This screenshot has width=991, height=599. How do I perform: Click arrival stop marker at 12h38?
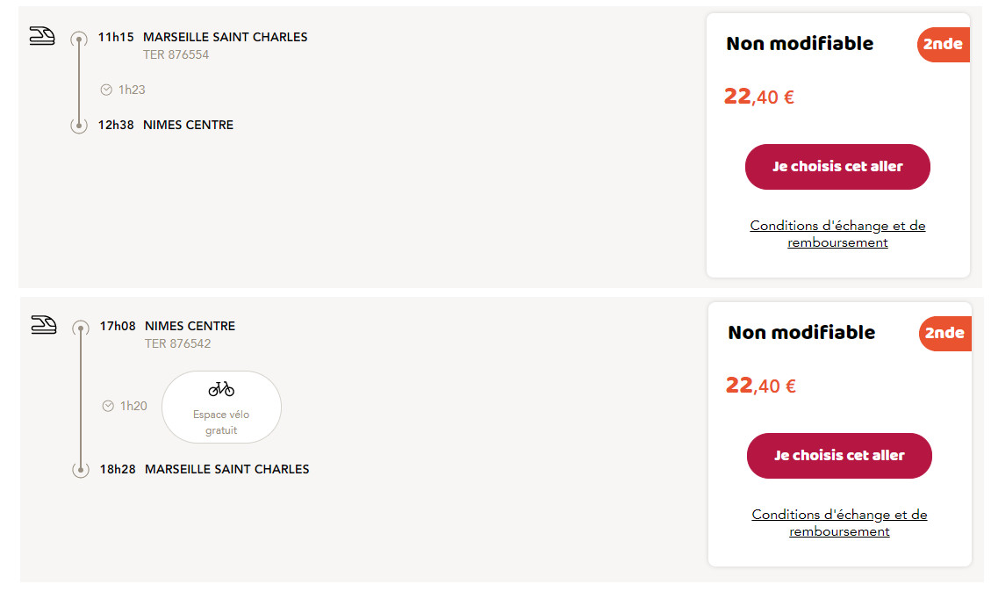pyautogui.click(x=79, y=126)
